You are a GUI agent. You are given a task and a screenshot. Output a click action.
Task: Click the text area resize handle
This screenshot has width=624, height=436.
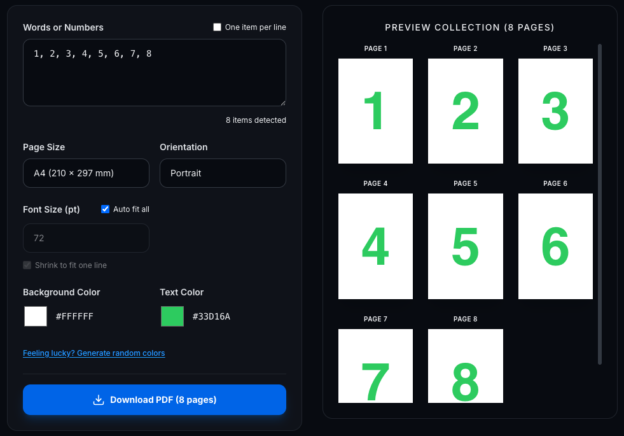click(283, 103)
